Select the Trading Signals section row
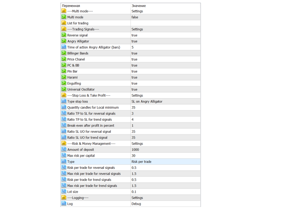The height and width of the screenshot is (216, 288). pos(83,29)
